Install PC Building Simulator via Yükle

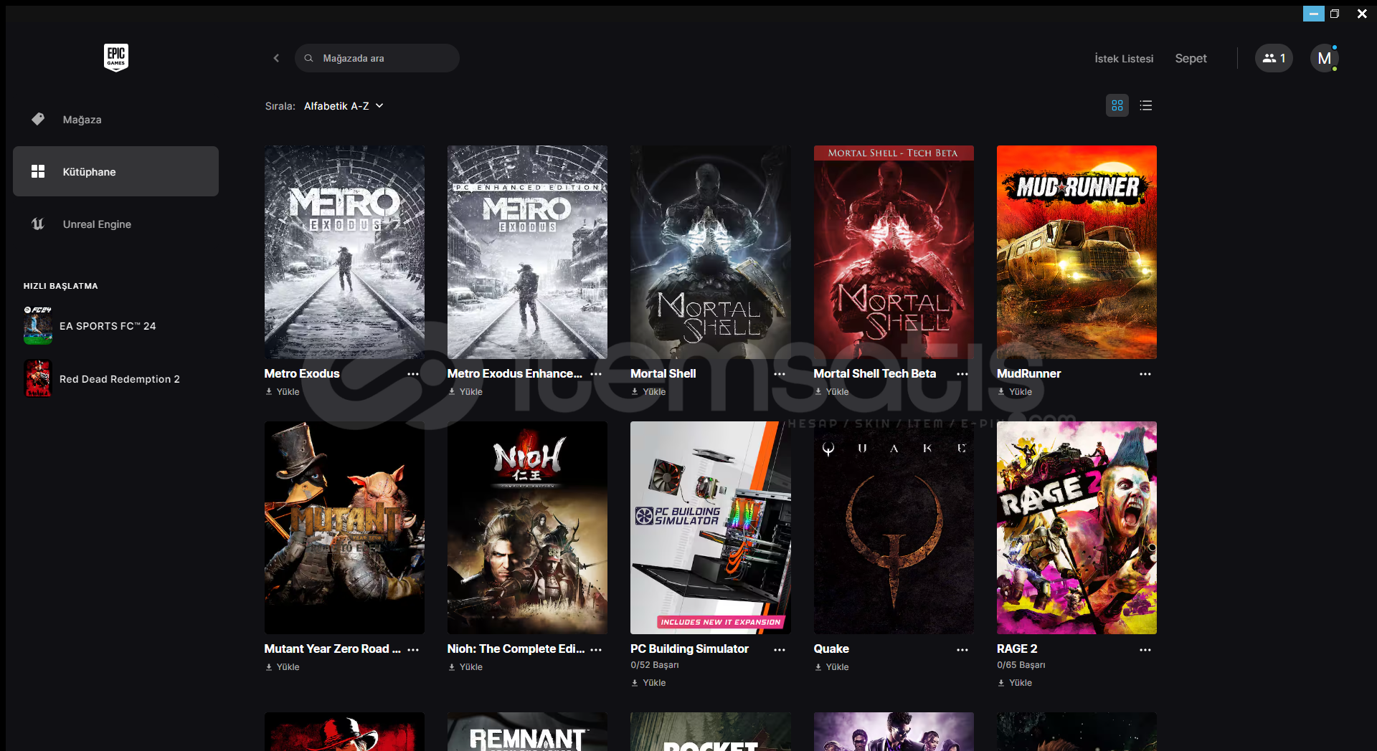(x=648, y=683)
